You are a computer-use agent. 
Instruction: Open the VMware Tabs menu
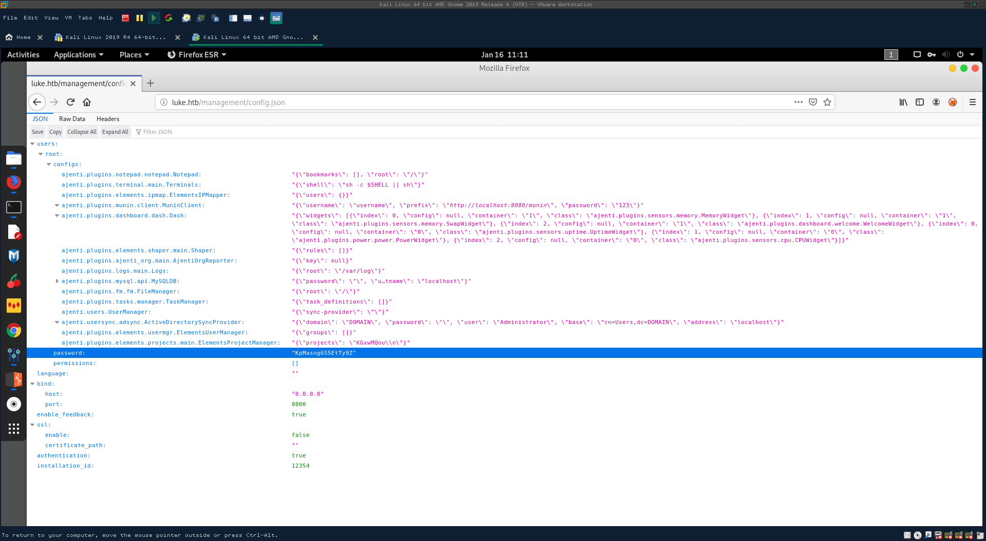[85, 18]
